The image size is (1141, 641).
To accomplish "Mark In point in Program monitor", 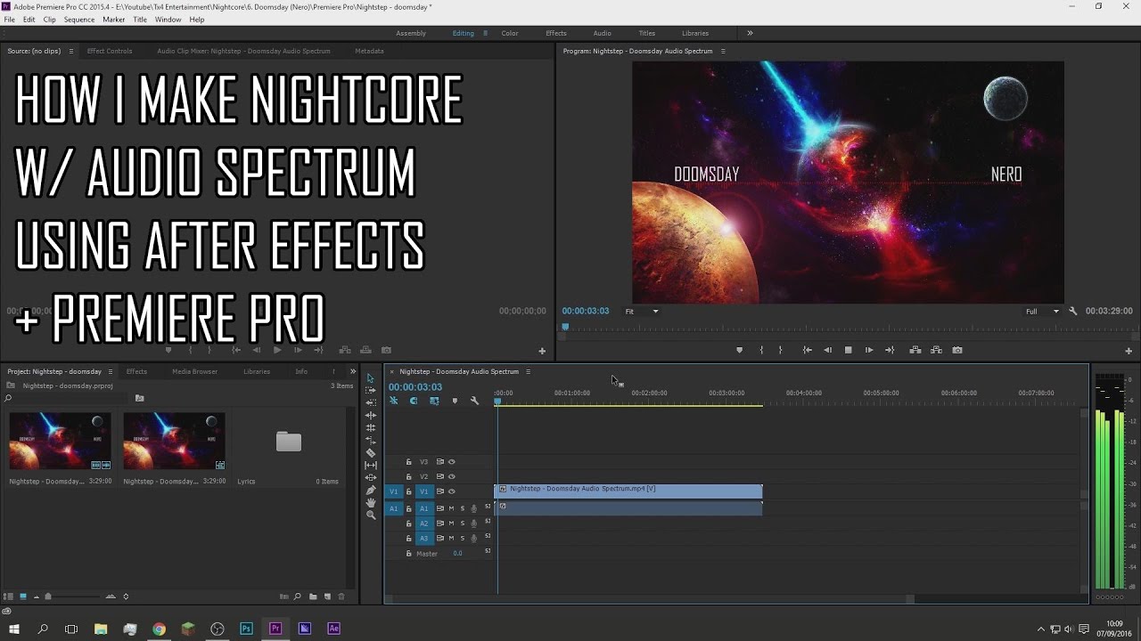I will [x=761, y=350].
